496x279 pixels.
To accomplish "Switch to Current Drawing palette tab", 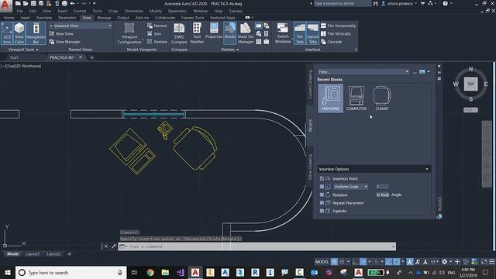I will tap(310, 84).
